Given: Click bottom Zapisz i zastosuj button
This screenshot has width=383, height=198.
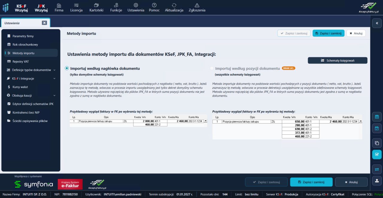Looking at the screenshot, I should pos(266,182).
